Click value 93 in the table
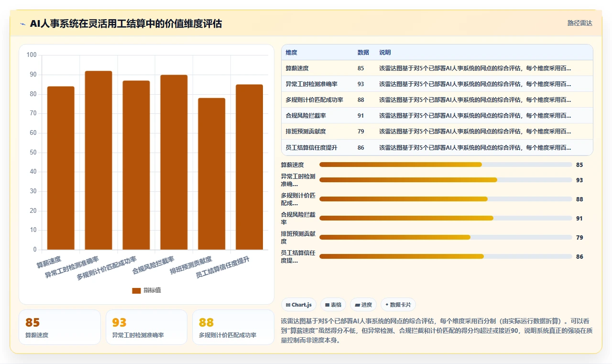Image resolution: width=612 pixels, height=364 pixels. coord(361,84)
